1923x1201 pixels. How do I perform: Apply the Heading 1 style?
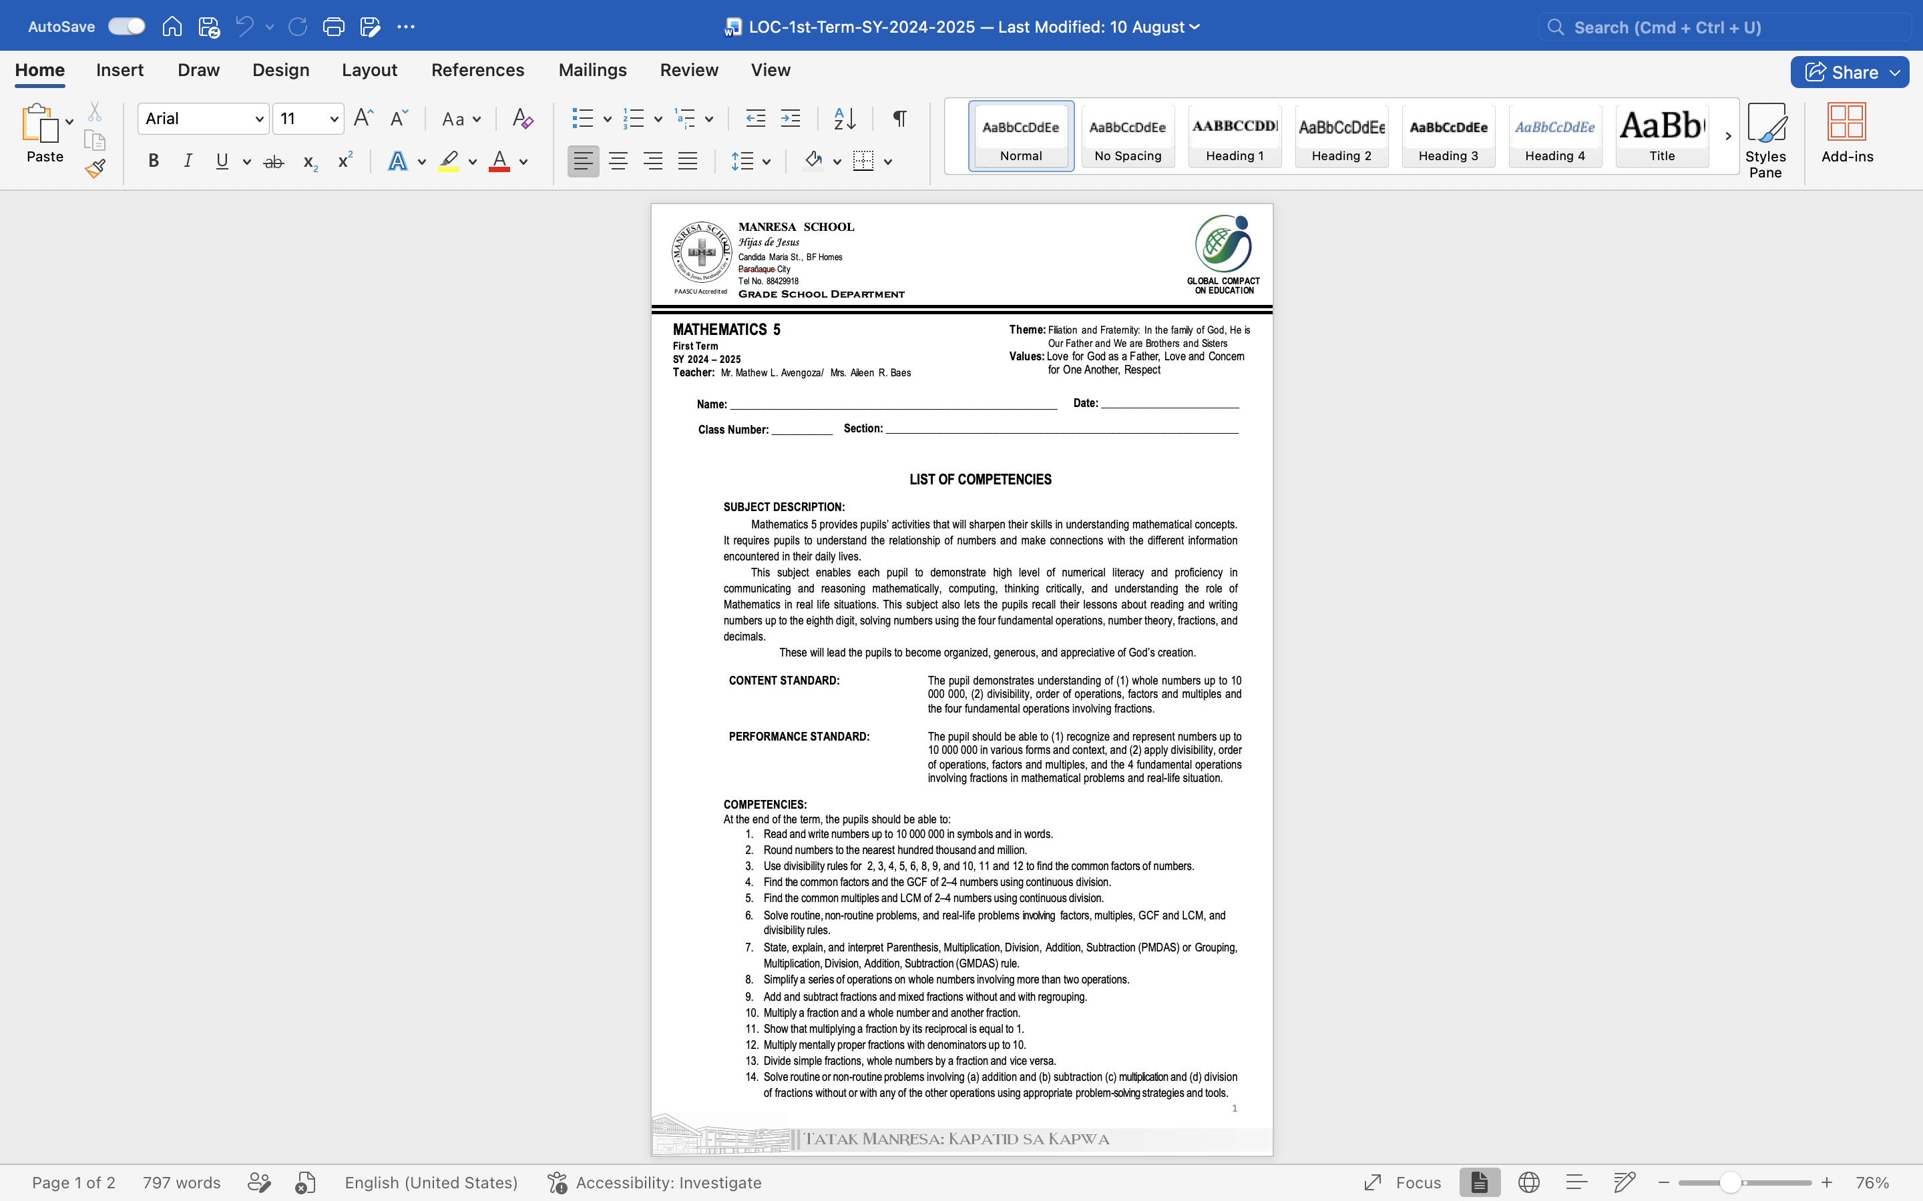tap(1234, 136)
